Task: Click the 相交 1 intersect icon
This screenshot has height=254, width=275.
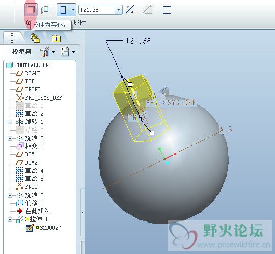Action: pos(20,146)
